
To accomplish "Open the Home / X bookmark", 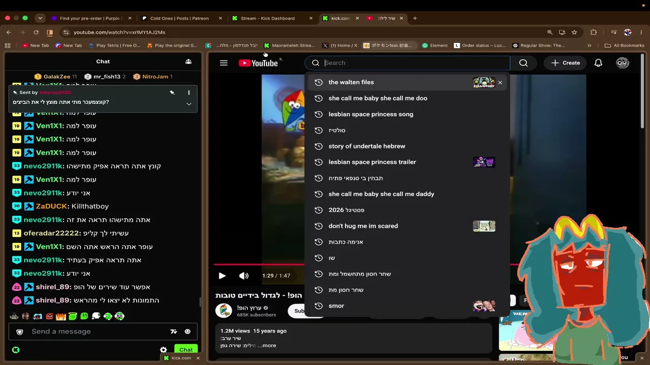I will coord(340,46).
